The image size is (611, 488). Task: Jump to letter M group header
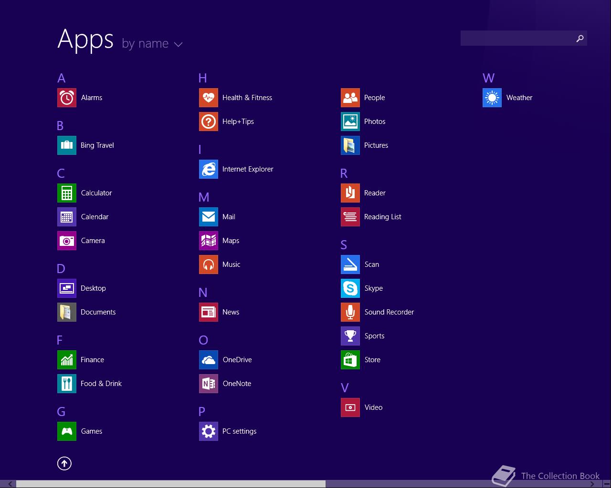pyautogui.click(x=204, y=197)
